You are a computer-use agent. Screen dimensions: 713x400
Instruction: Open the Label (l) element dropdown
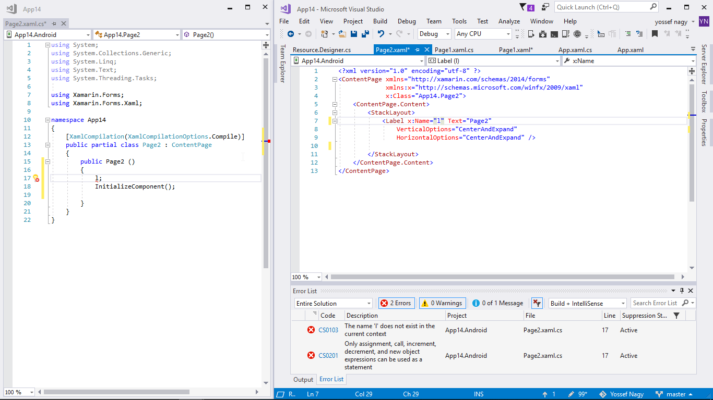pos(494,61)
